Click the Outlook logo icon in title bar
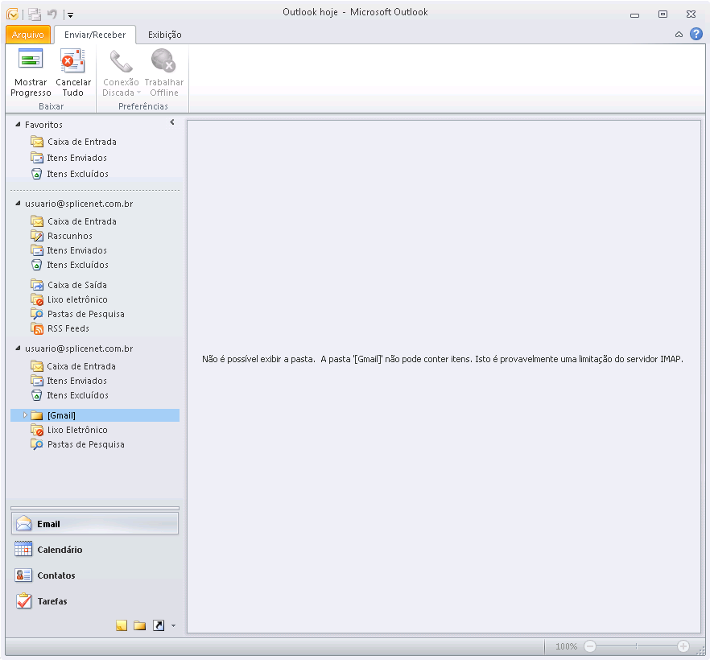Viewport: 710px width, 660px height. tap(12, 14)
